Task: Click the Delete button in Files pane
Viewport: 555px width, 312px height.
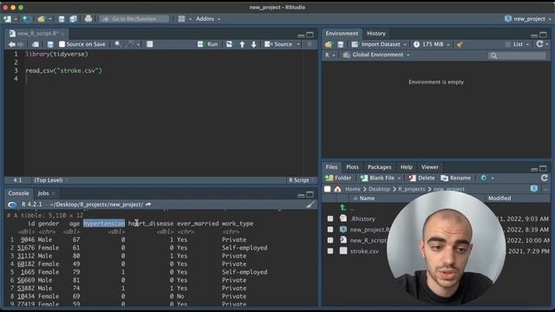Action: (421, 178)
